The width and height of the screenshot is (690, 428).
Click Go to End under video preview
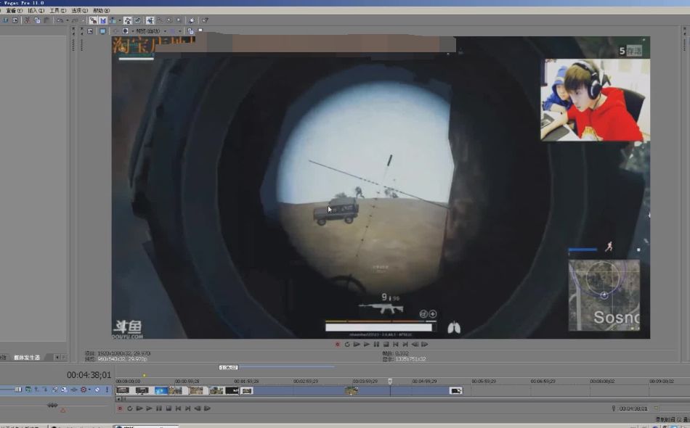(405, 344)
